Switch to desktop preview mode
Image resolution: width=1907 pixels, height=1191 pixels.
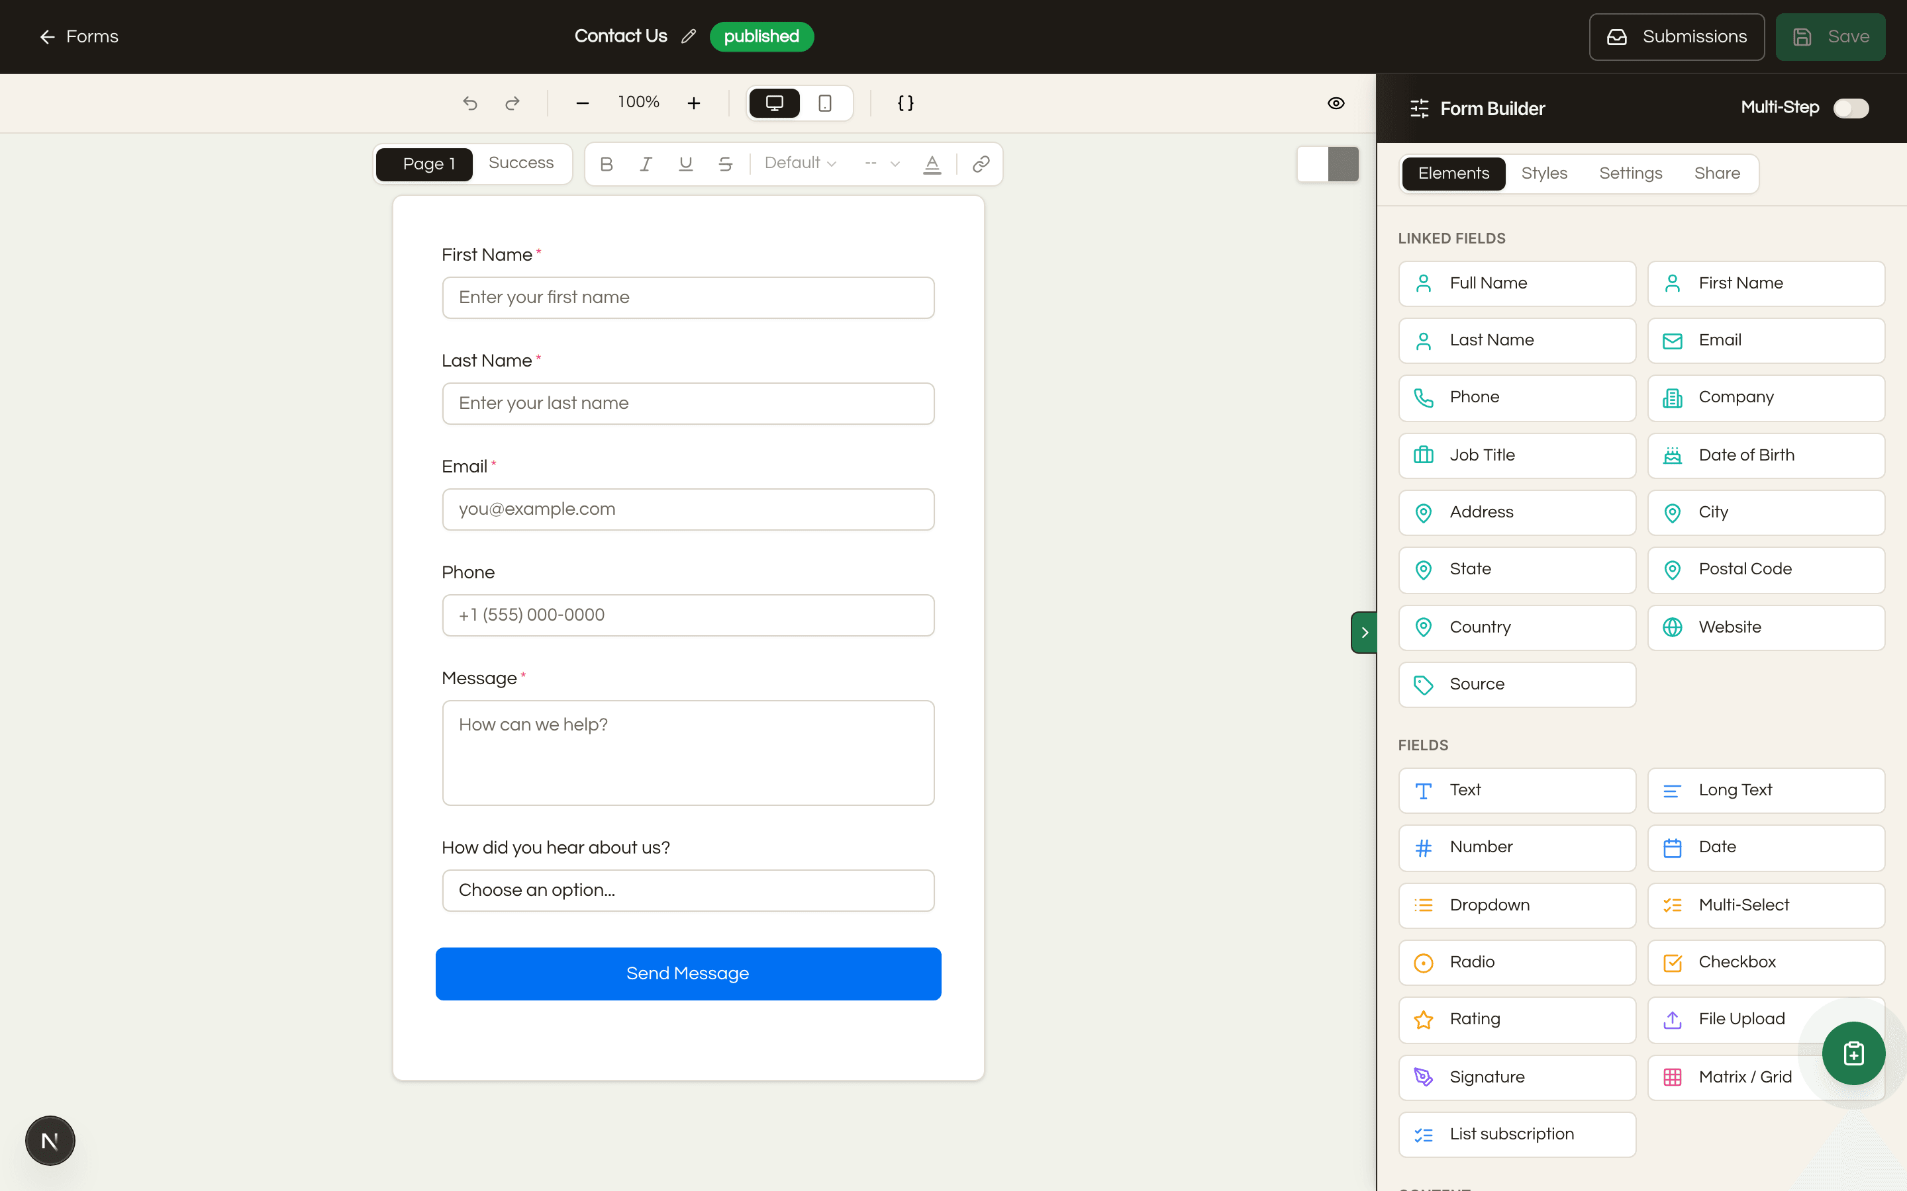pyautogui.click(x=775, y=103)
